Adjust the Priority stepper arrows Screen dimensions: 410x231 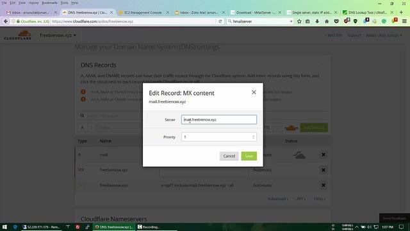pyautogui.click(x=253, y=137)
